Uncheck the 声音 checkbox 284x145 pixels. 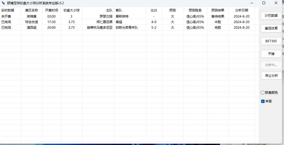pyautogui.click(x=263, y=101)
